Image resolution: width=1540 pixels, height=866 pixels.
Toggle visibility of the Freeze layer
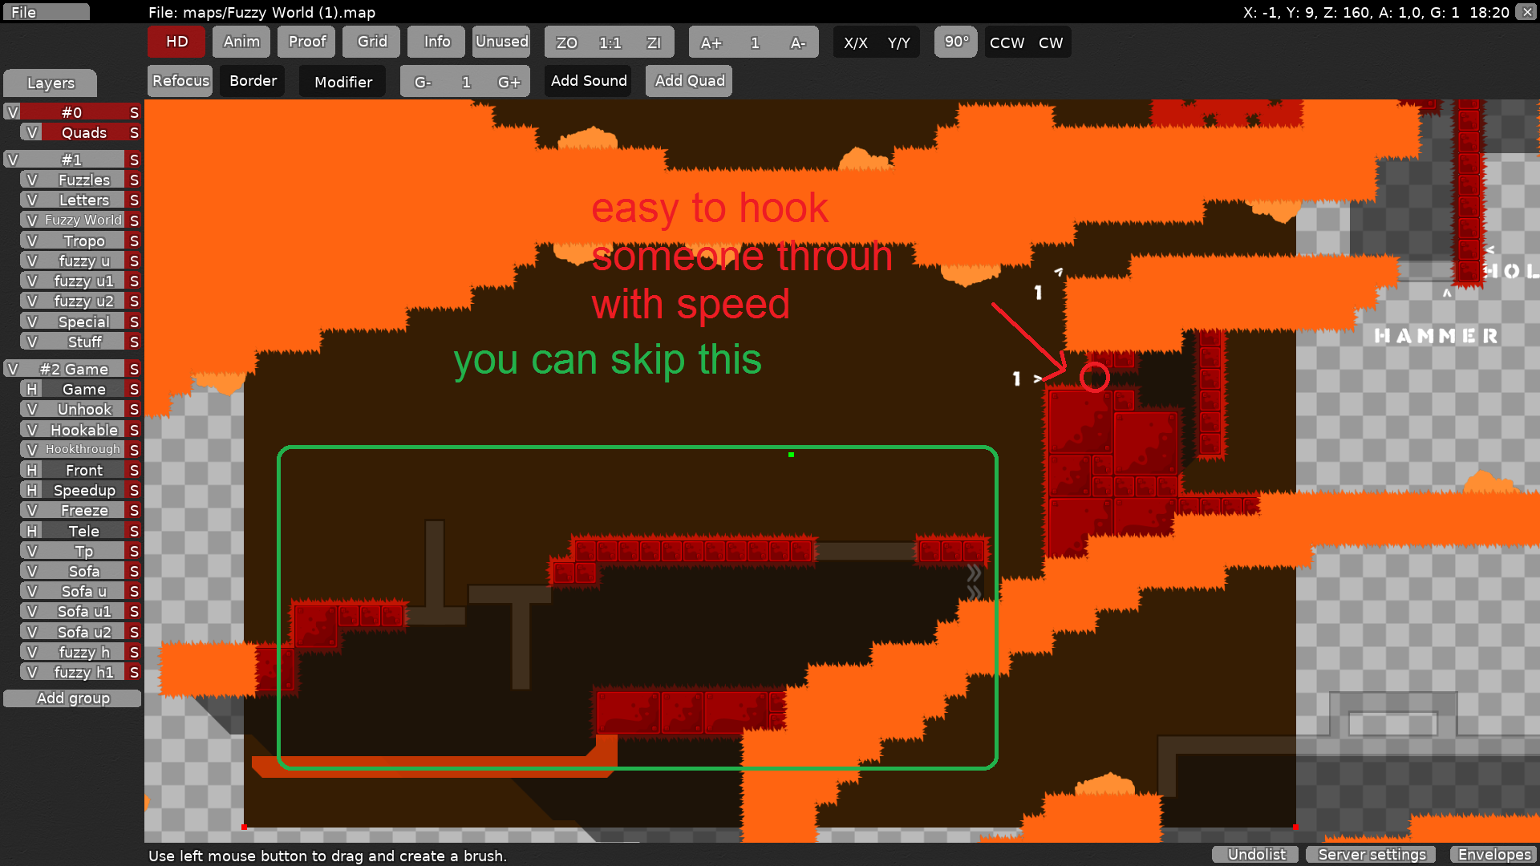click(x=31, y=510)
